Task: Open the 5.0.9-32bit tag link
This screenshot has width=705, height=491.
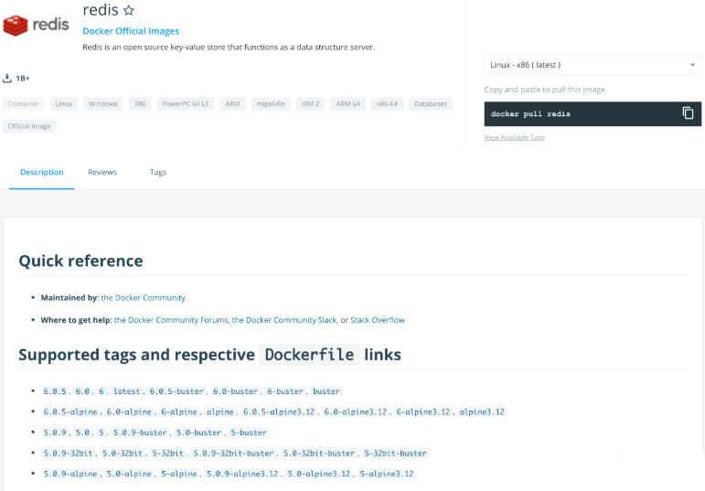Action: pyautogui.click(x=69, y=454)
